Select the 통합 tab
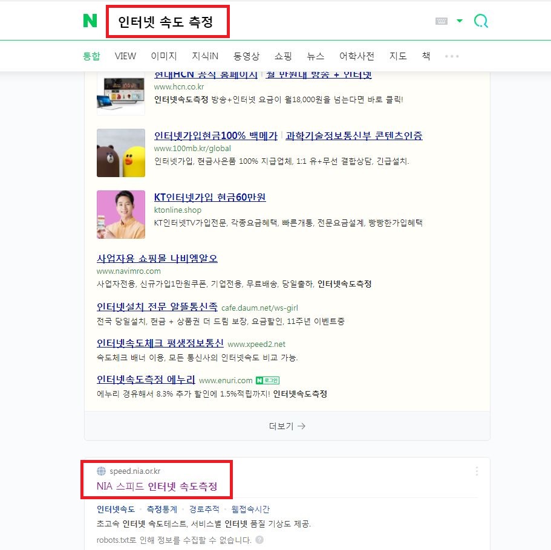 coord(91,56)
